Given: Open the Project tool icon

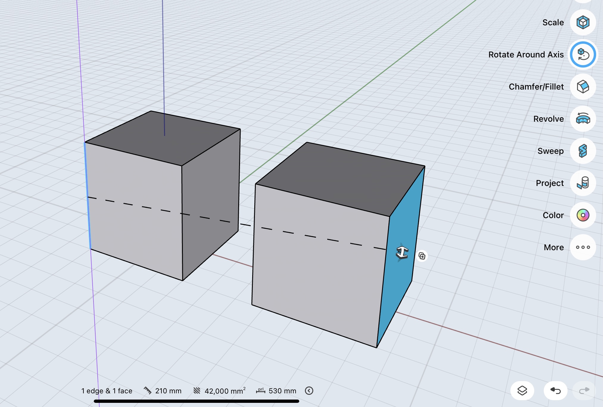Looking at the screenshot, I should click(x=583, y=183).
